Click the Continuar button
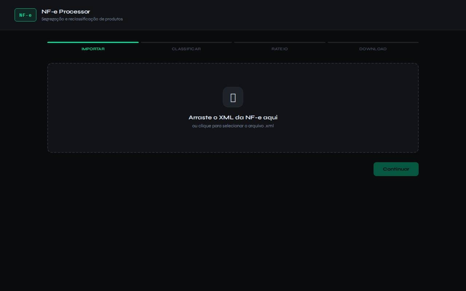This screenshot has width=466, height=291. [396, 169]
